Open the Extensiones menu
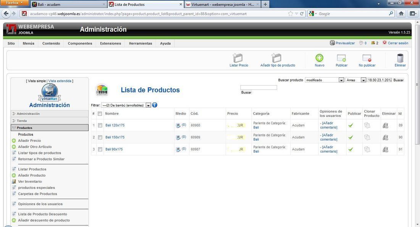 tap(110, 43)
